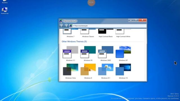Switch to the Windows 8 theme
The image size is (180, 101).
(x=88, y=71)
